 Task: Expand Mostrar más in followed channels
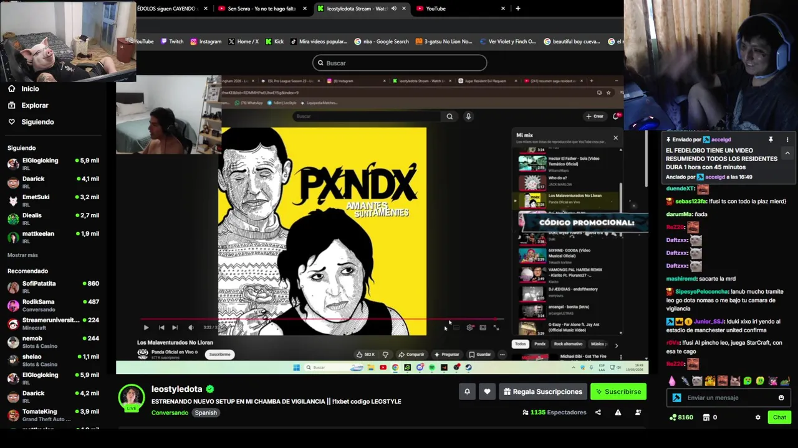(x=22, y=255)
